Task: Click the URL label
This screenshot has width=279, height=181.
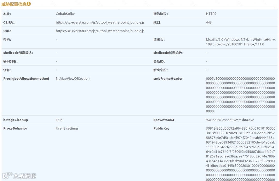Action: [7, 31]
